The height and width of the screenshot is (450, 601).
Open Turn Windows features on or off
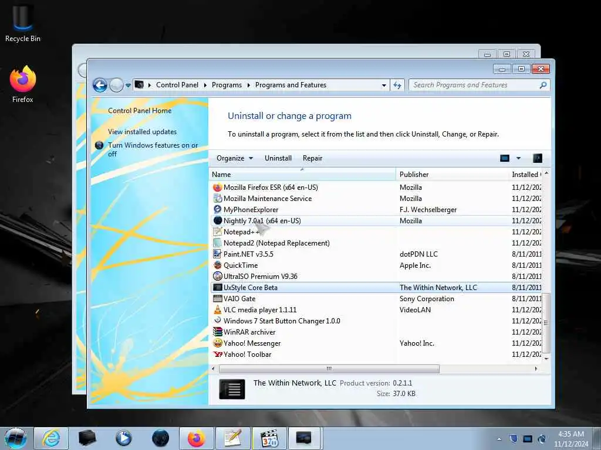pos(153,149)
